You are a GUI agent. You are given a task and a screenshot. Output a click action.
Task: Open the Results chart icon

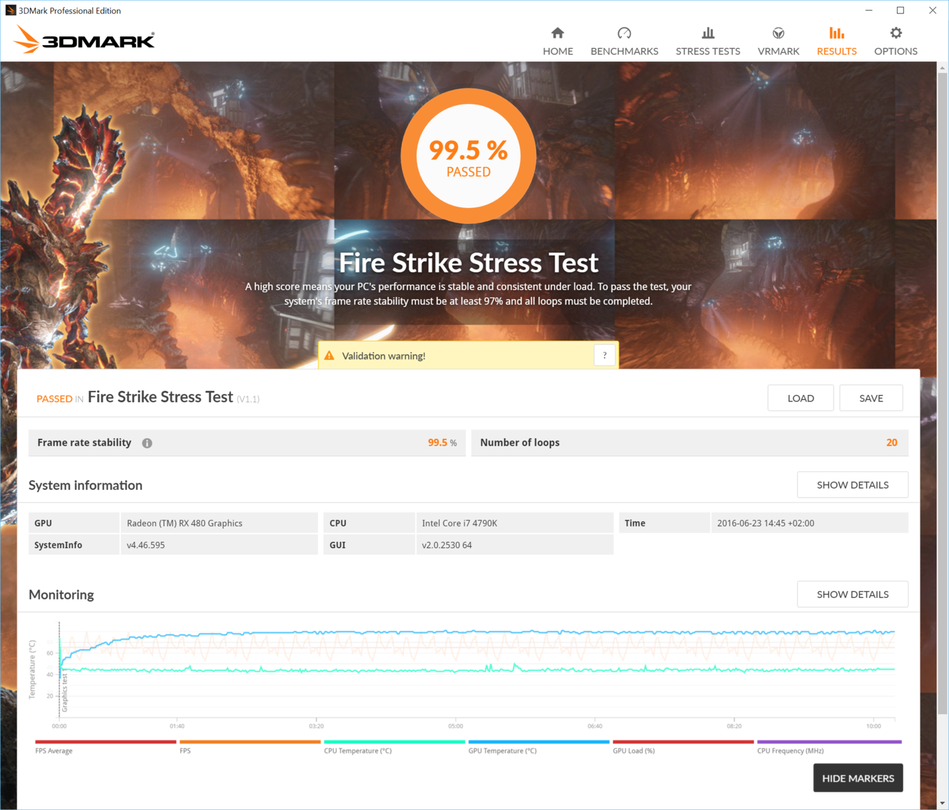coord(836,33)
